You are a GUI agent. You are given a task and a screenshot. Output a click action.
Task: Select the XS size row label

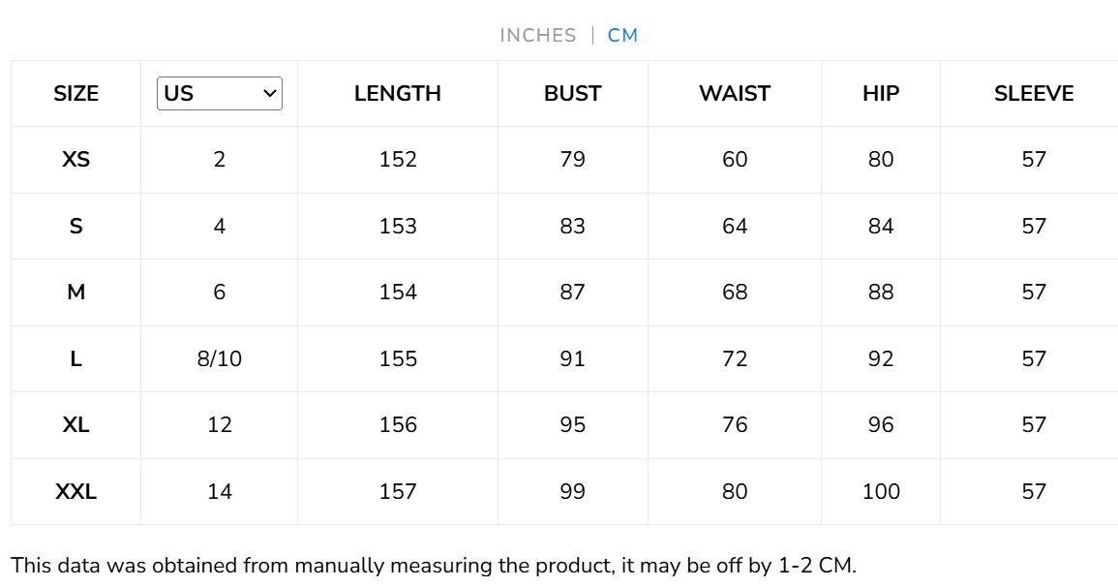point(76,160)
